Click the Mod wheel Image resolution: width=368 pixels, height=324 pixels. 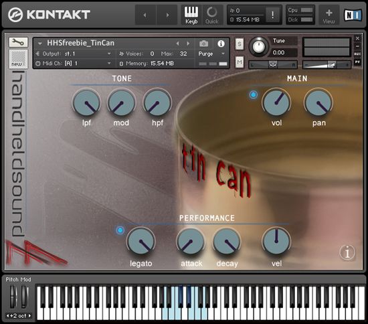point(24,297)
